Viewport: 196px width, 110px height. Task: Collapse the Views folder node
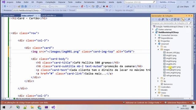[x=156, y=93]
